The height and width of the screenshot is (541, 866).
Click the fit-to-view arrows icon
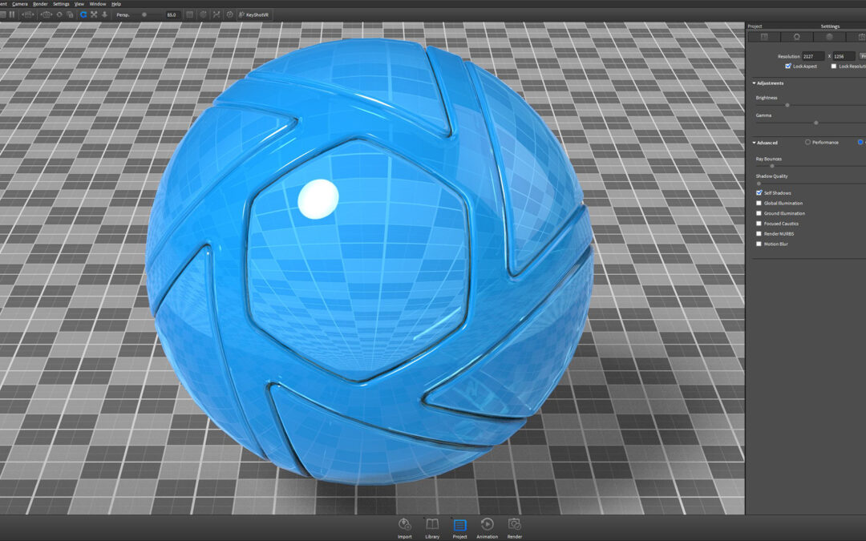pyautogui.click(x=94, y=15)
